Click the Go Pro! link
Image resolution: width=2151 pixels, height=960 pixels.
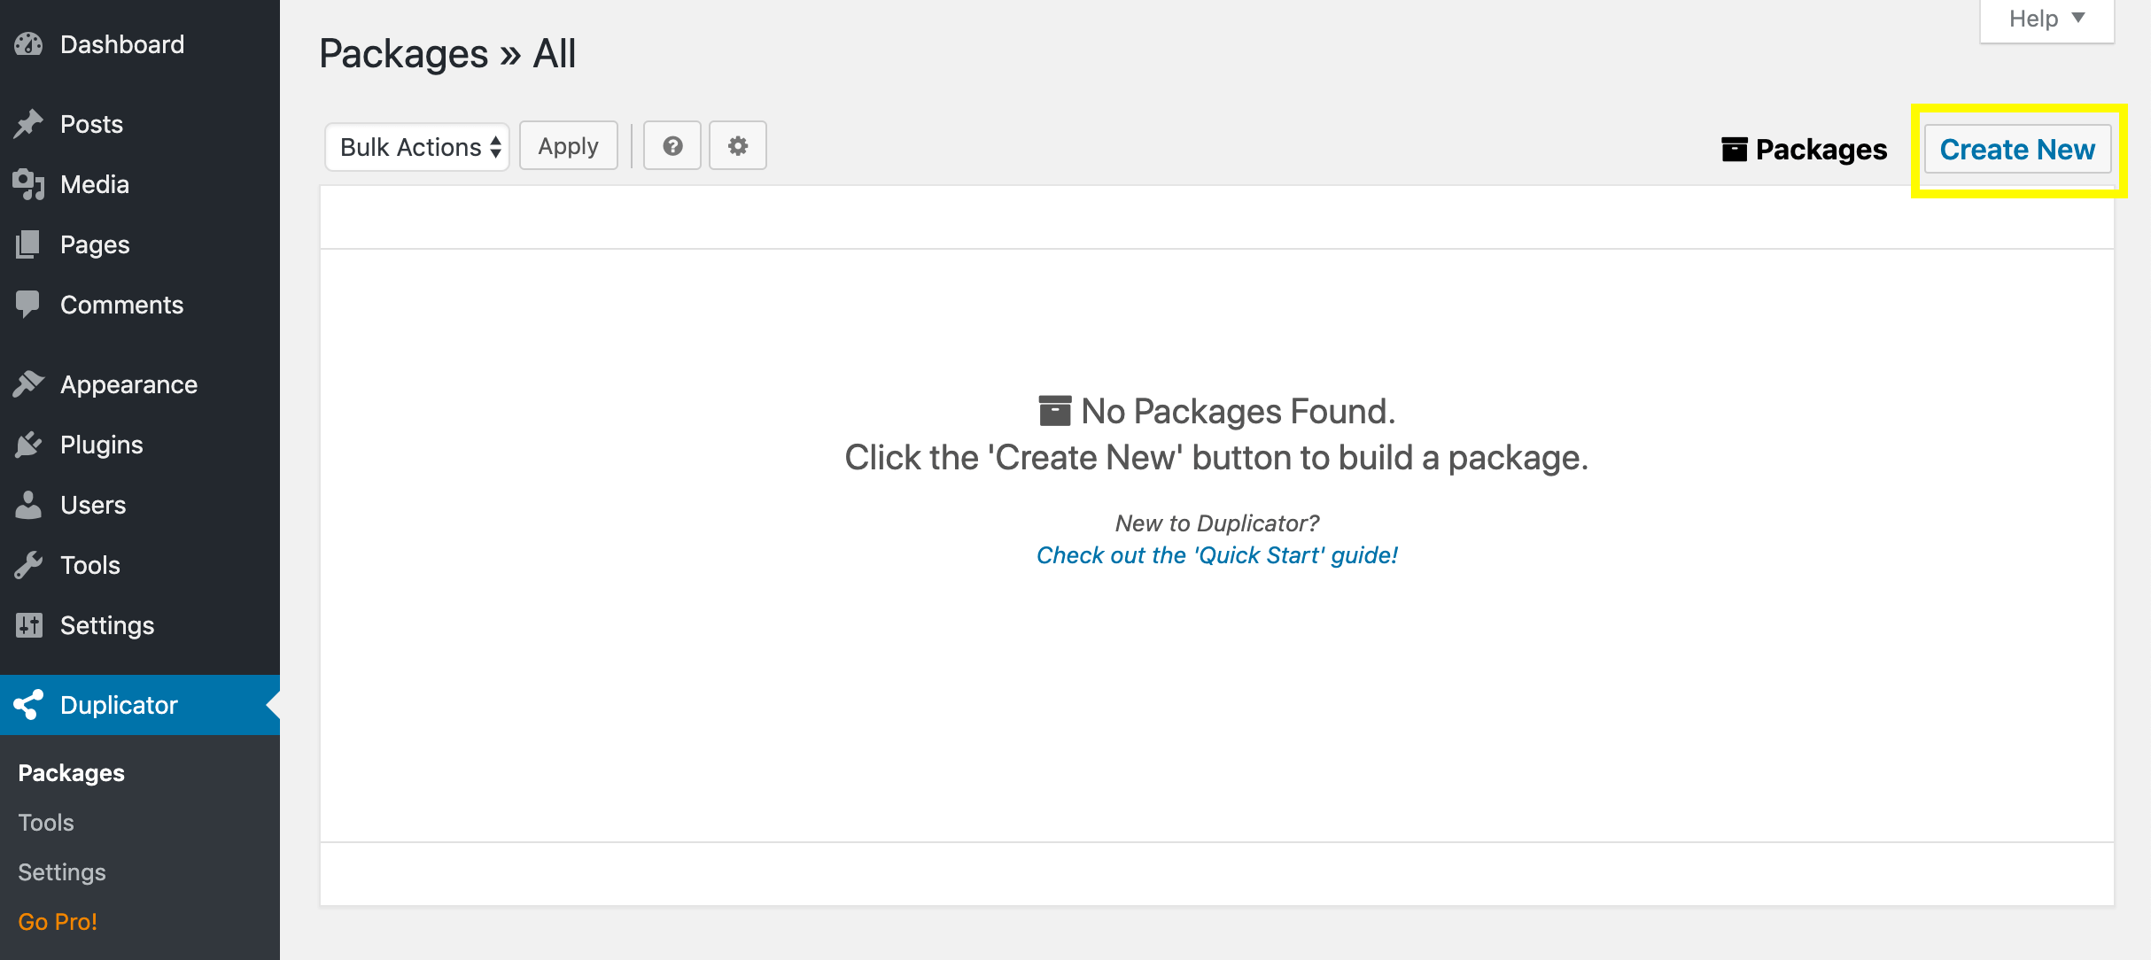click(x=58, y=922)
